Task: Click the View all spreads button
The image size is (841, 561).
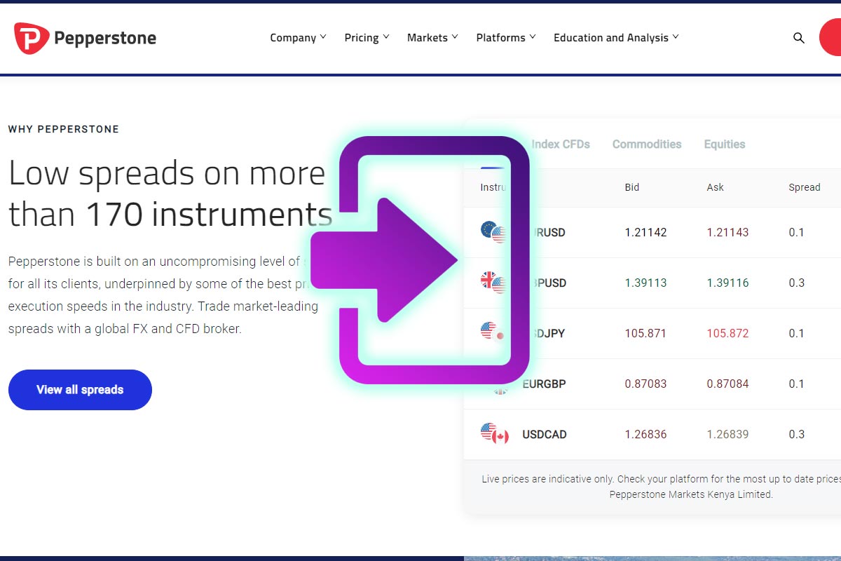Action: click(x=80, y=390)
